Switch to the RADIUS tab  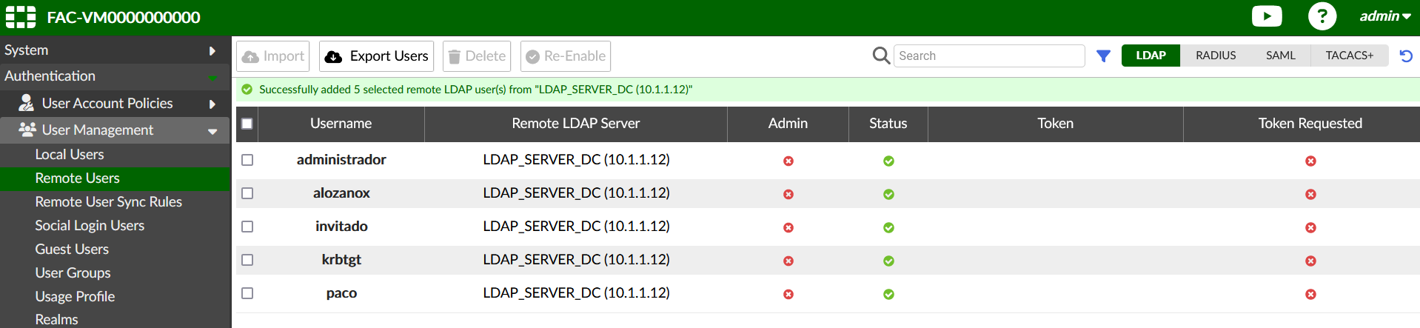[x=1216, y=56]
